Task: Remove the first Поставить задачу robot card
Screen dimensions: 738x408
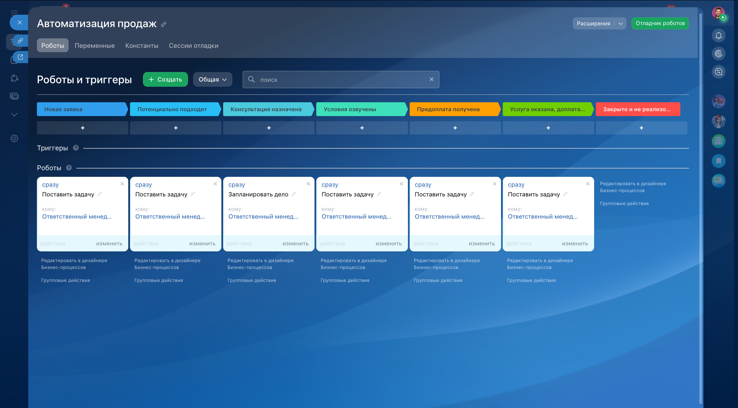Action: point(122,184)
